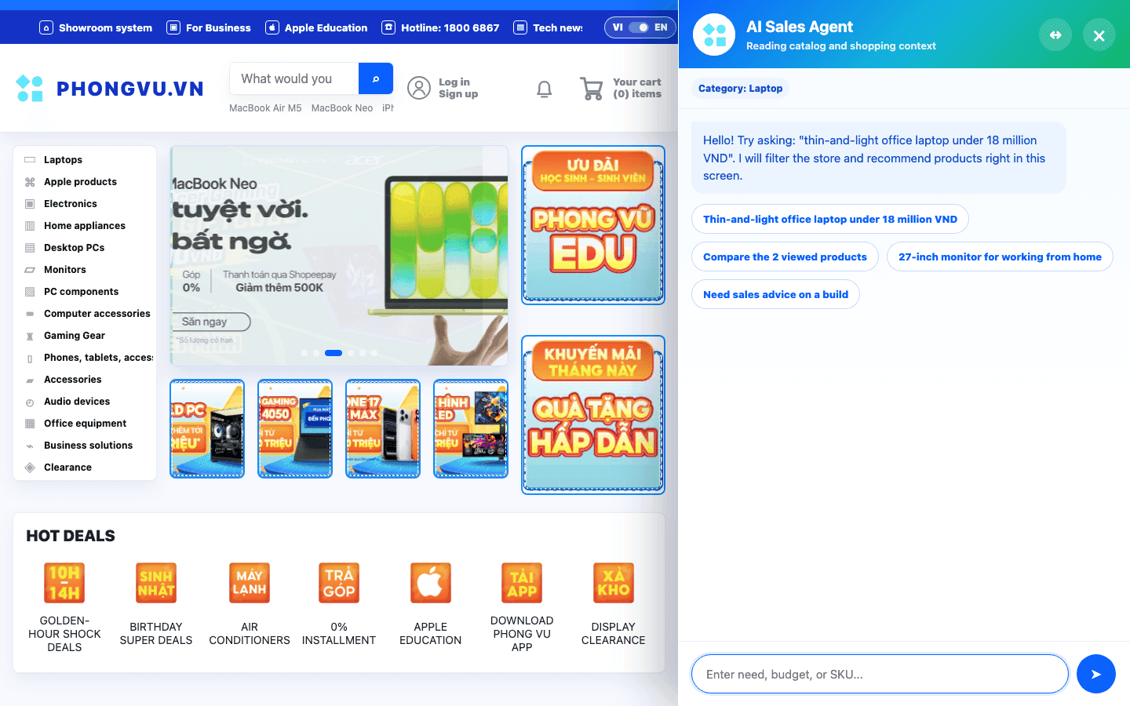
Task: Click the Accessories category icon
Action: 30,380
